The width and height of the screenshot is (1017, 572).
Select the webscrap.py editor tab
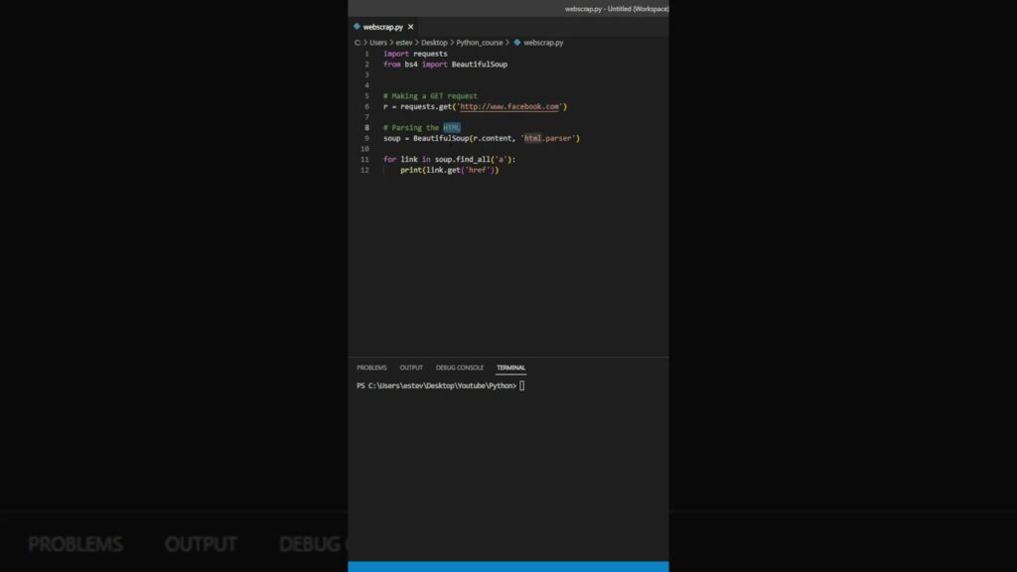382,27
